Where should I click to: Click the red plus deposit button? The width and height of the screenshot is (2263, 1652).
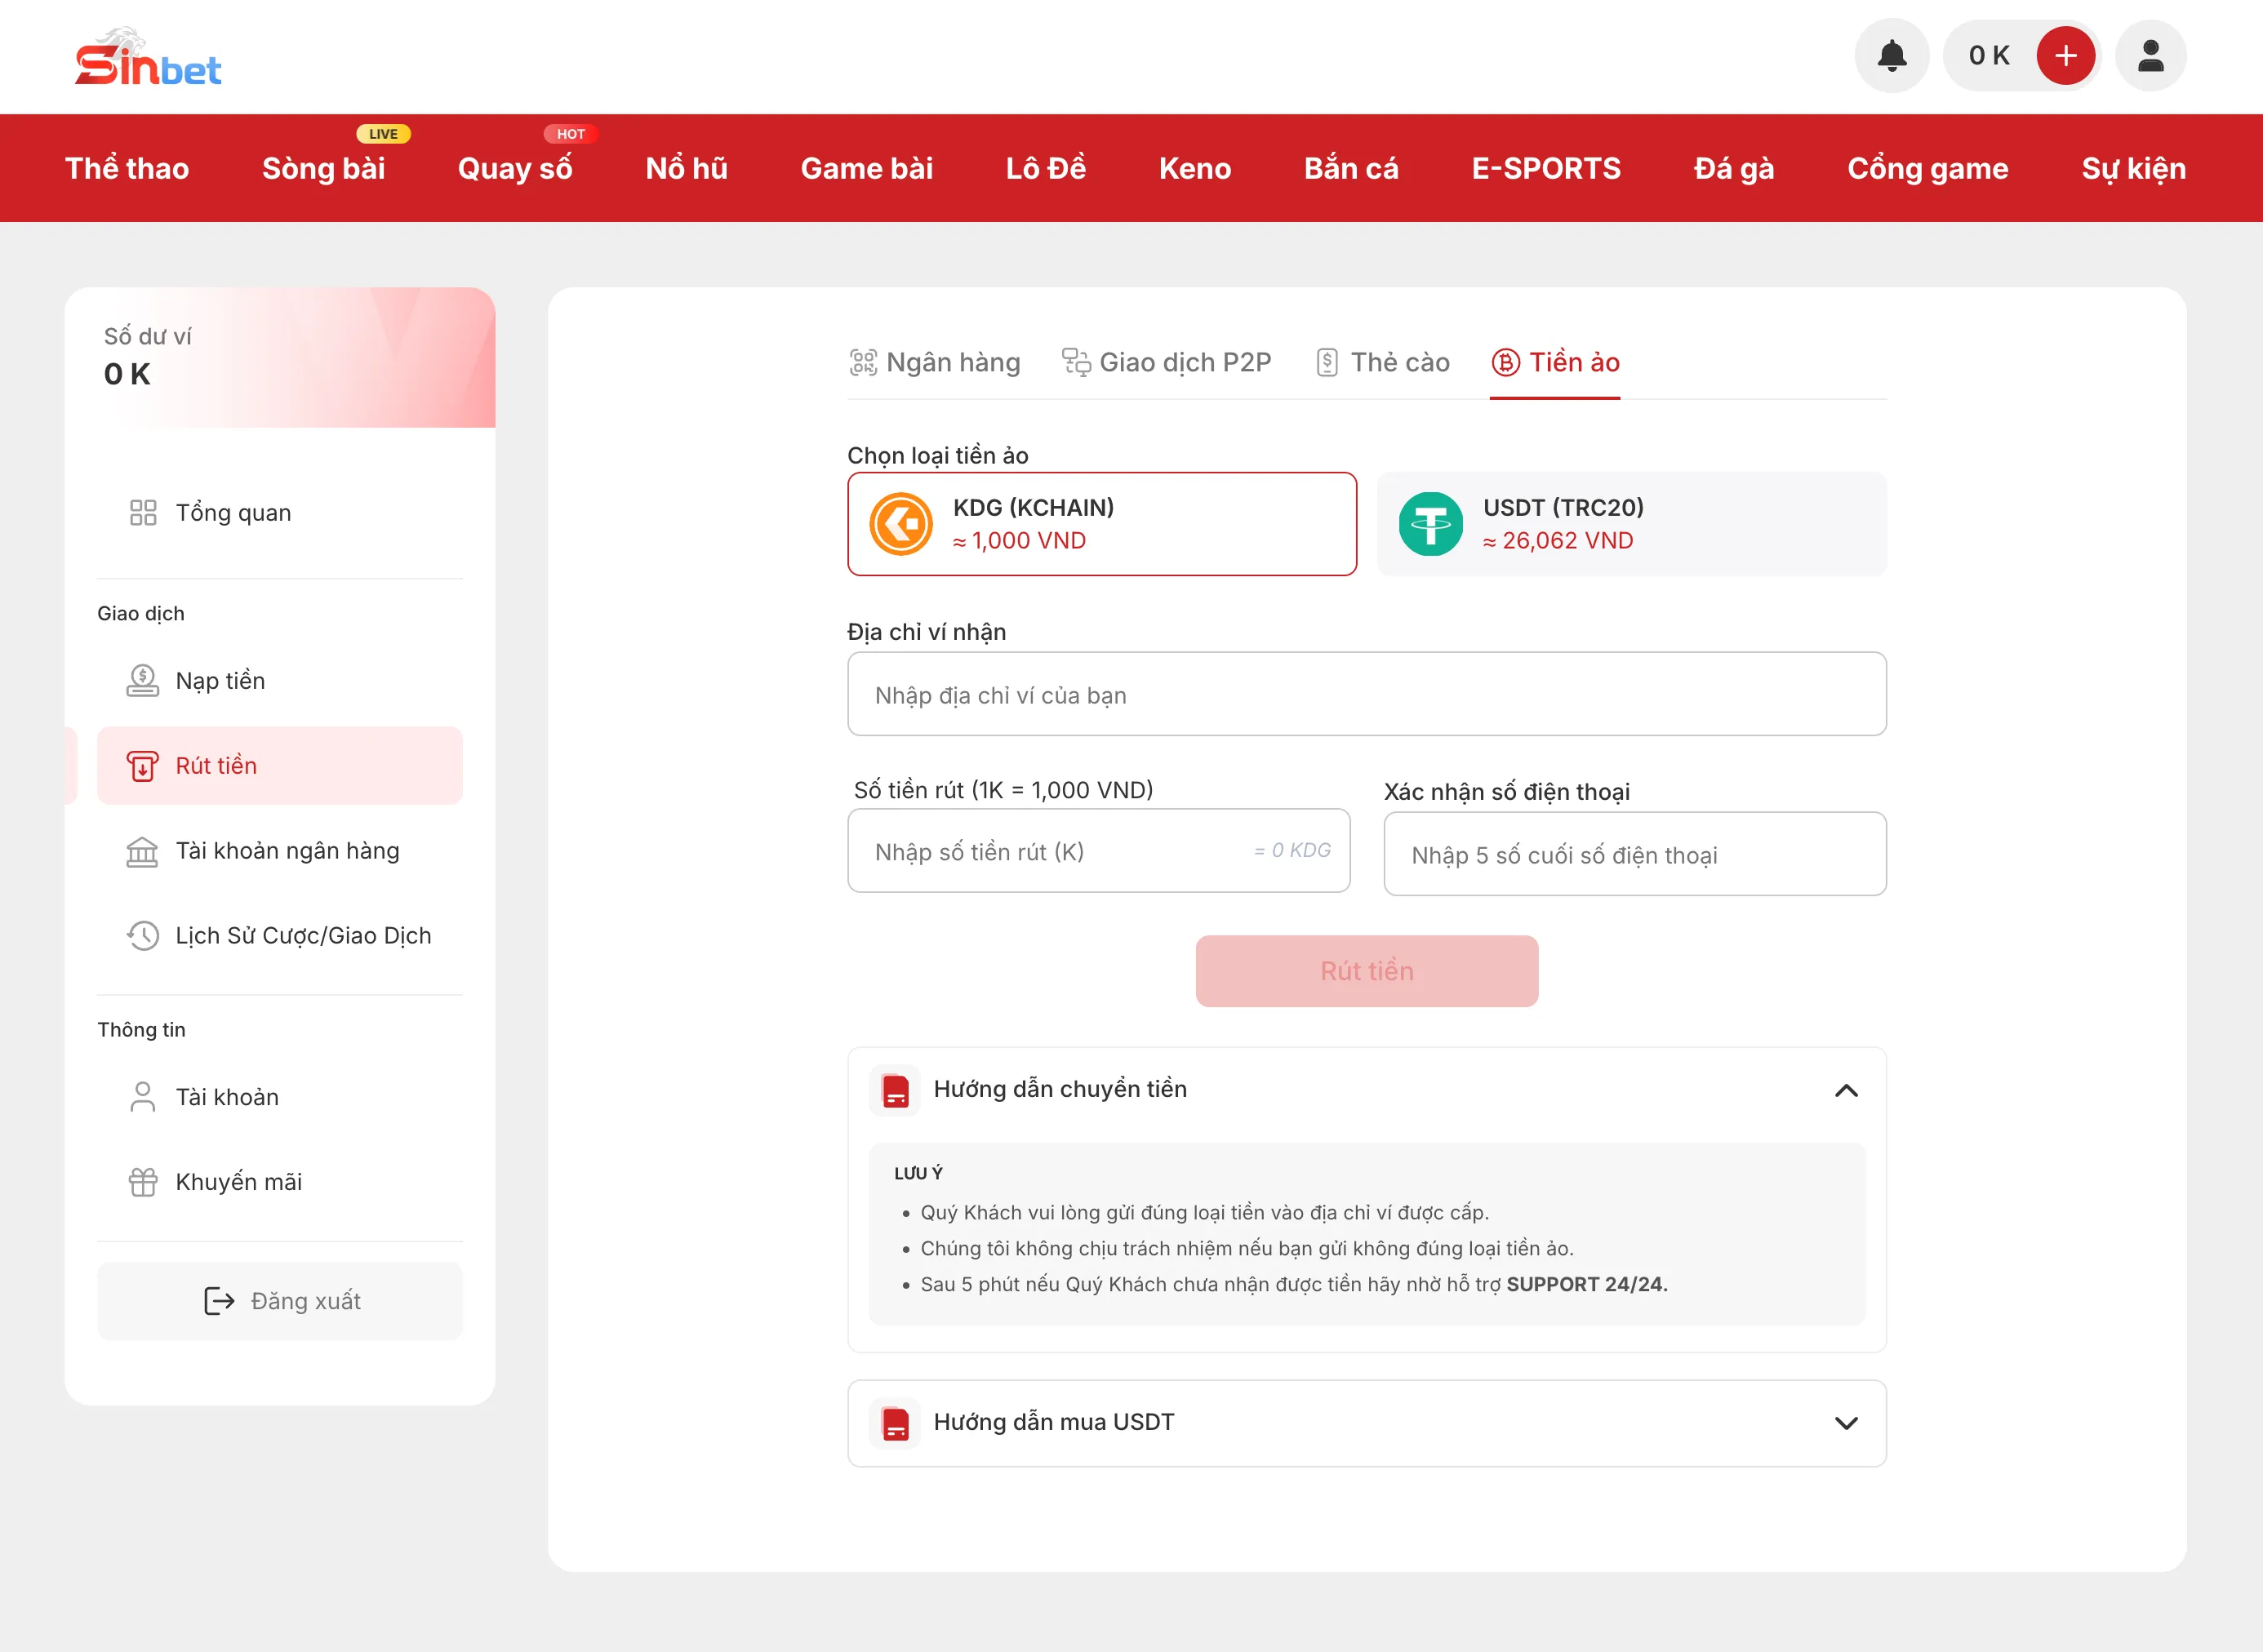pyautogui.click(x=2066, y=56)
